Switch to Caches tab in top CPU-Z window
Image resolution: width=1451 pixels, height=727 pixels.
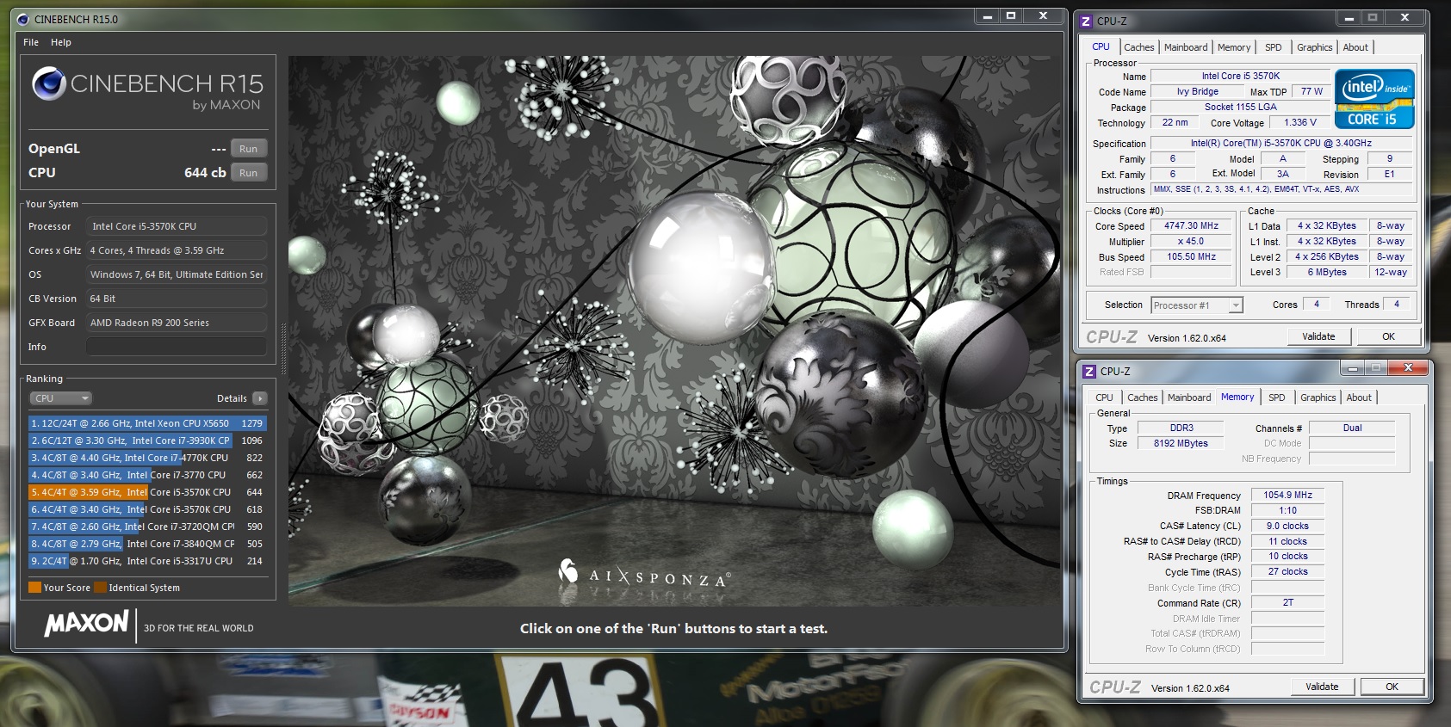(1138, 47)
